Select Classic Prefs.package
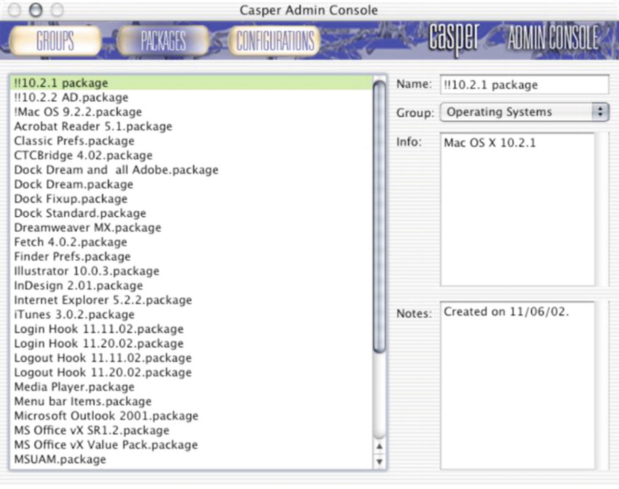 (191, 141)
